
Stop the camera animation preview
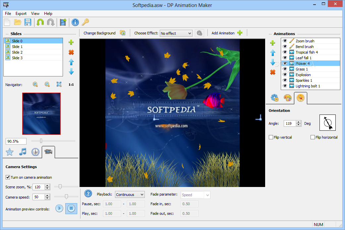71,208
